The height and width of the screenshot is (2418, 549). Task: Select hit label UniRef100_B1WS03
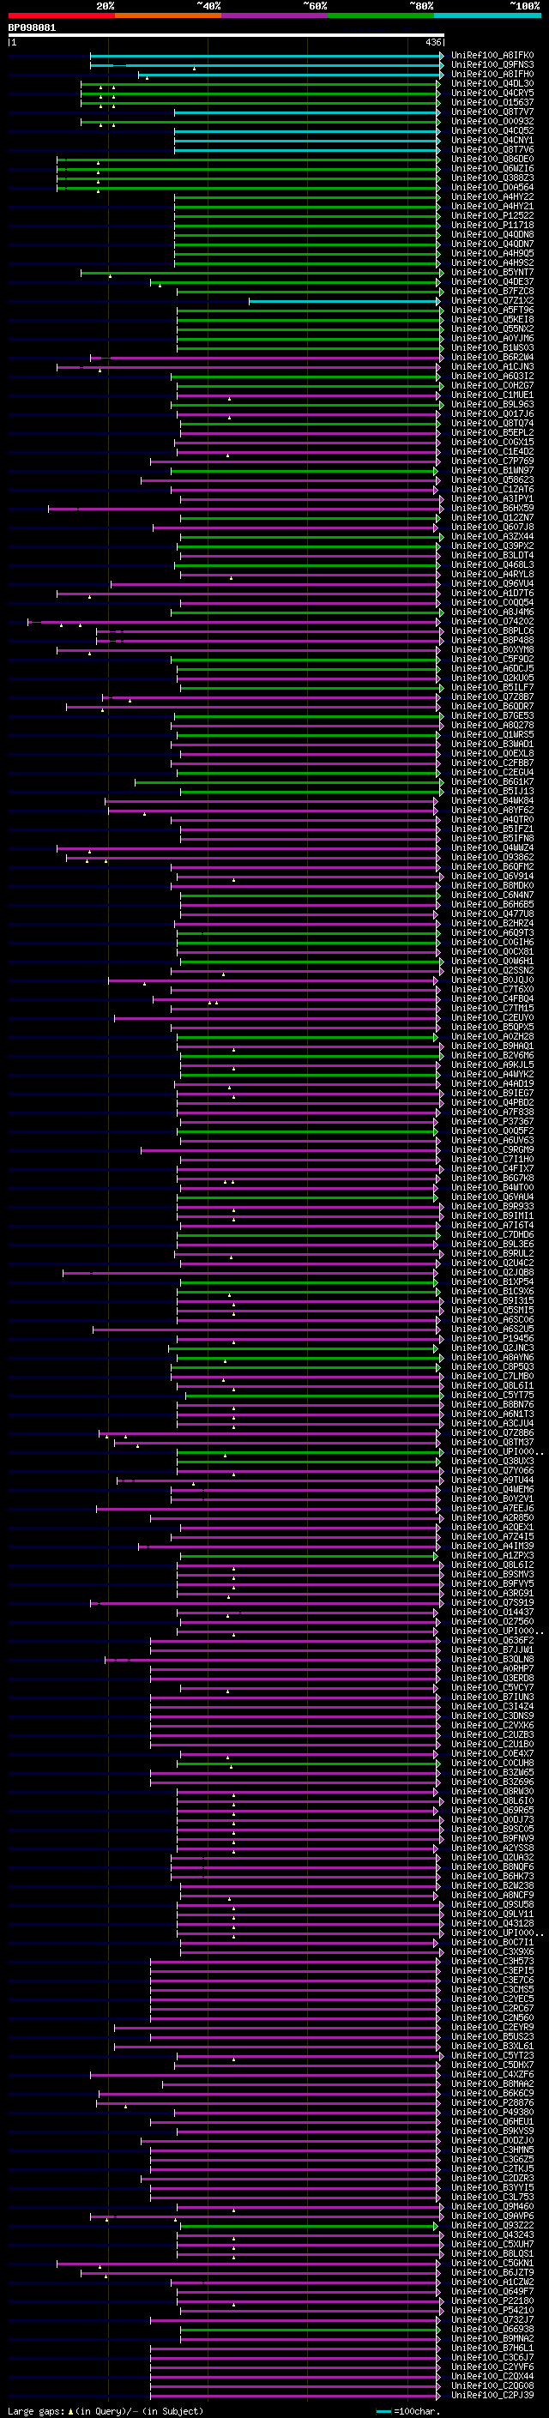492,348
